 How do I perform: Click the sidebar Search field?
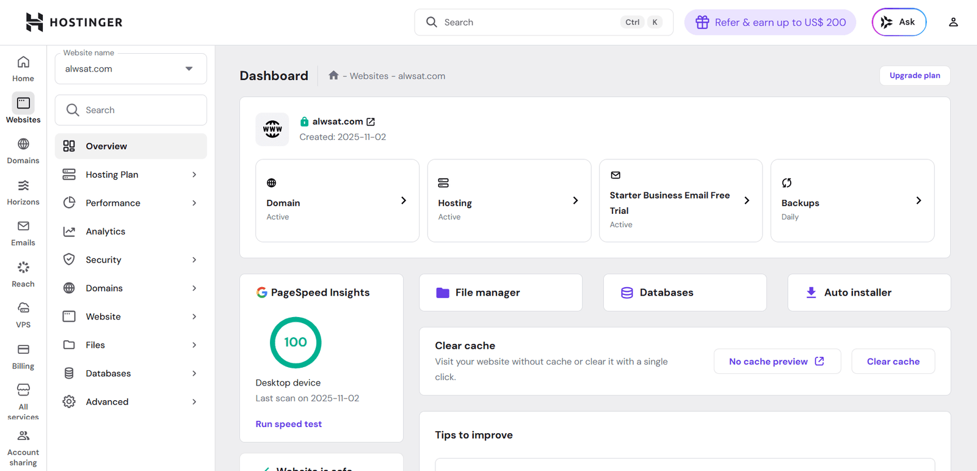click(131, 110)
